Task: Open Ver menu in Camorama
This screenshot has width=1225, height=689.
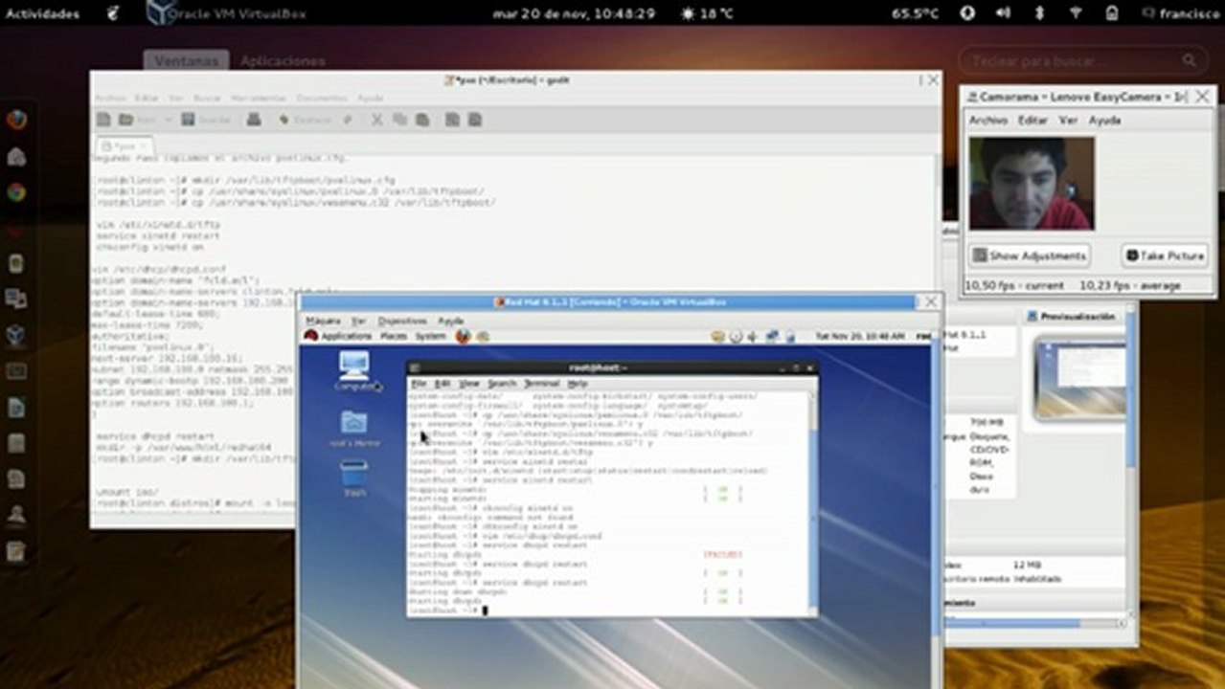Action: [1068, 121]
